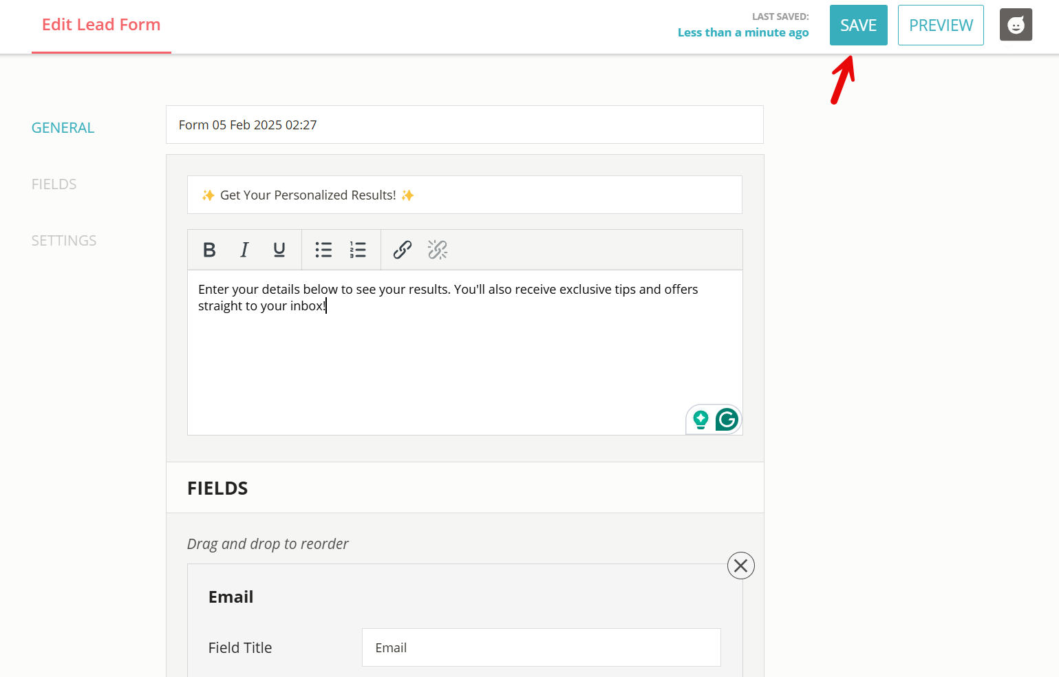Image resolution: width=1059 pixels, height=677 pixels.
Task: Toggle bold formatting in the description editor
Action: [209, 250]
